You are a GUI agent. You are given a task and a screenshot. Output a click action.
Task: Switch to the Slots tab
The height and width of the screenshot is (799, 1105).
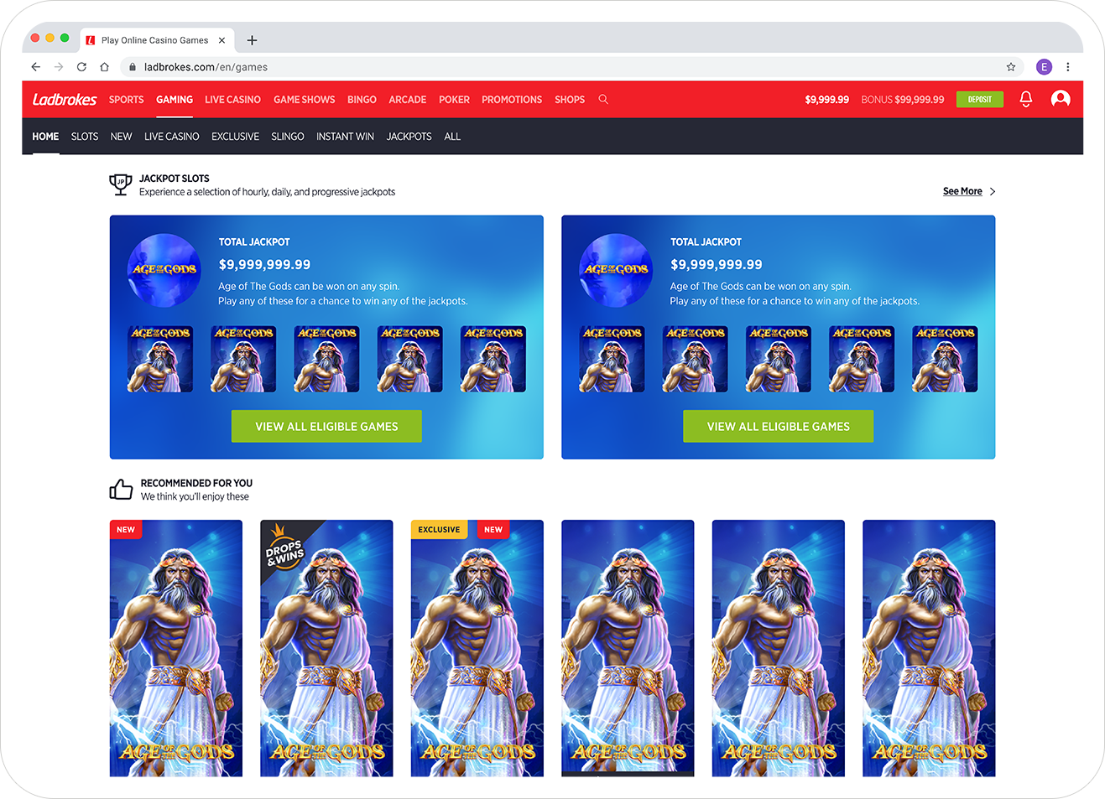pyautogui.click(x=85, y=137)
